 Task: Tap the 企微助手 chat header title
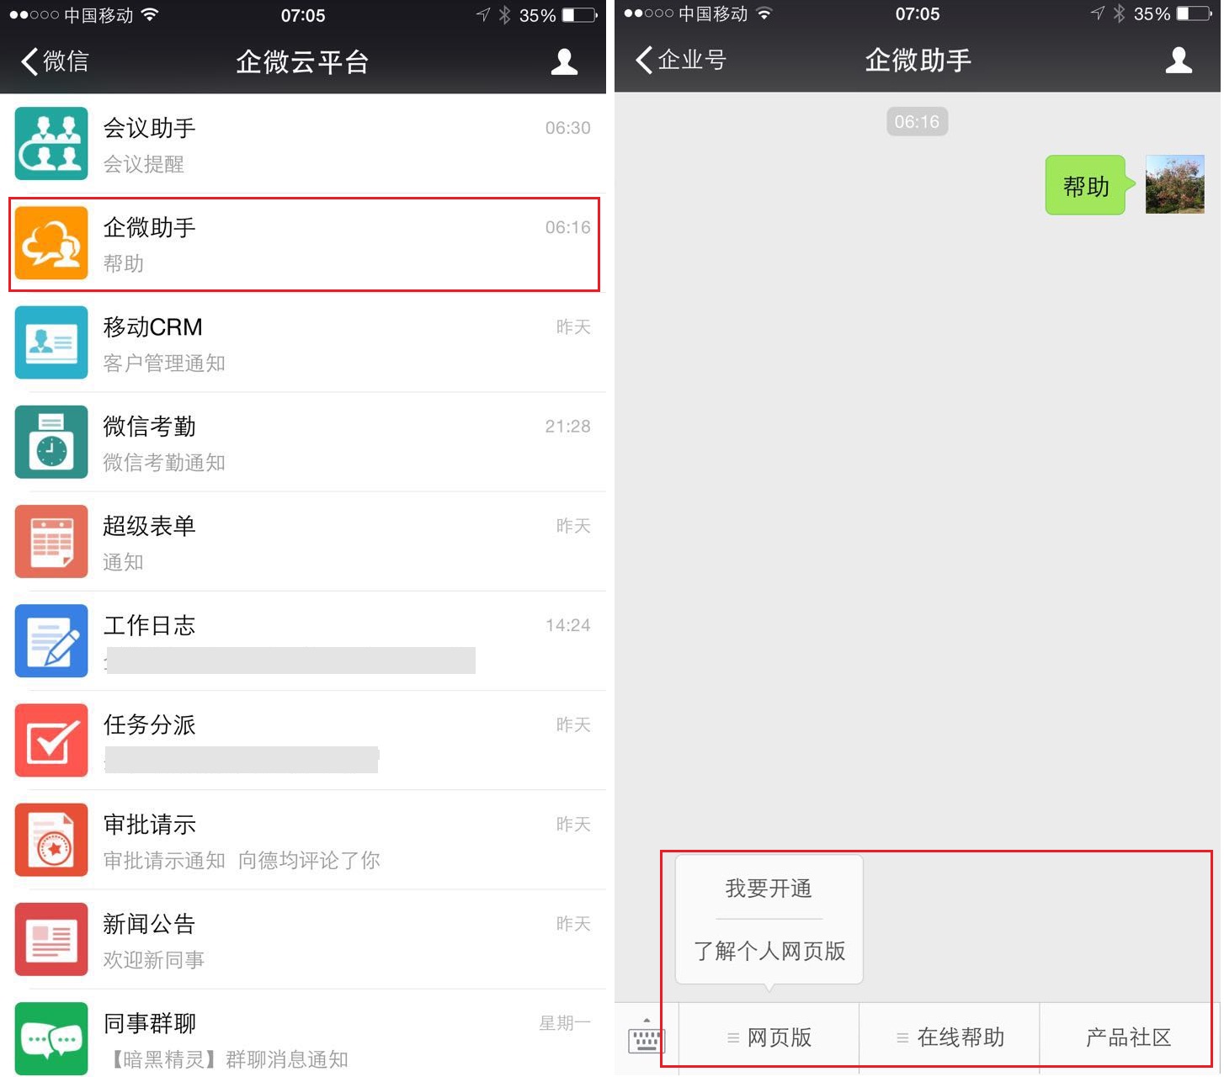click(918, 61)
